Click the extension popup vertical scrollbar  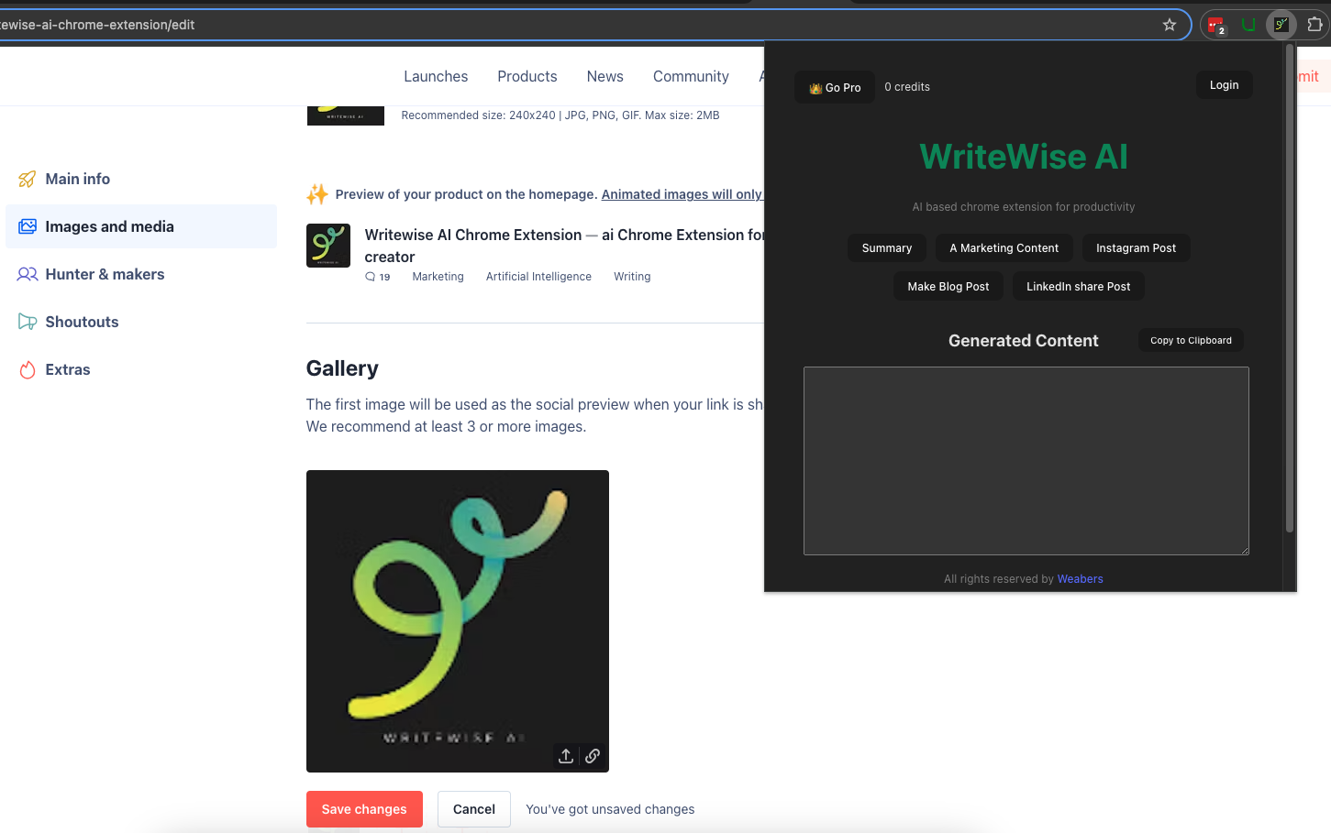click(1290, 289)
